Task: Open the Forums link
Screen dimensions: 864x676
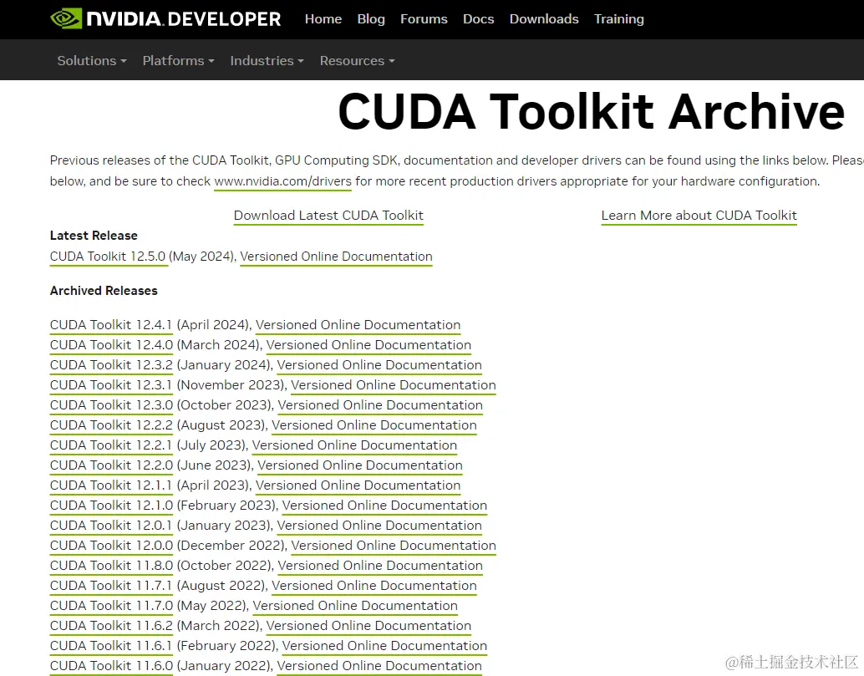Action: [x=424, y=18]
